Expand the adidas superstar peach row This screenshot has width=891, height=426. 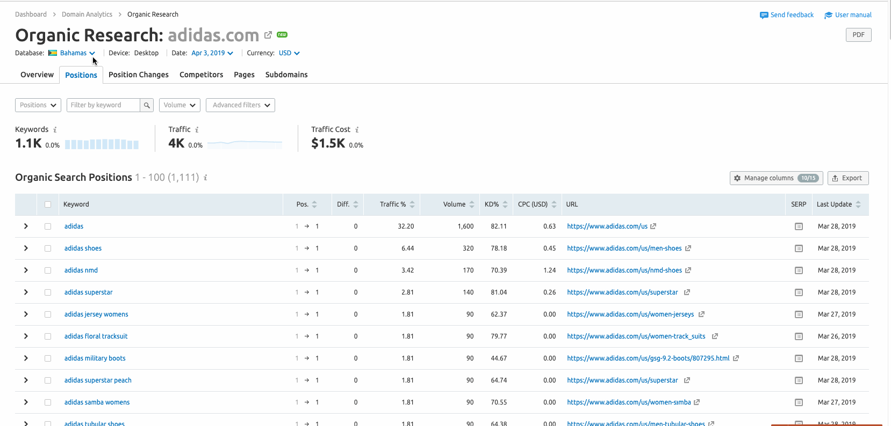click(26, 380)
